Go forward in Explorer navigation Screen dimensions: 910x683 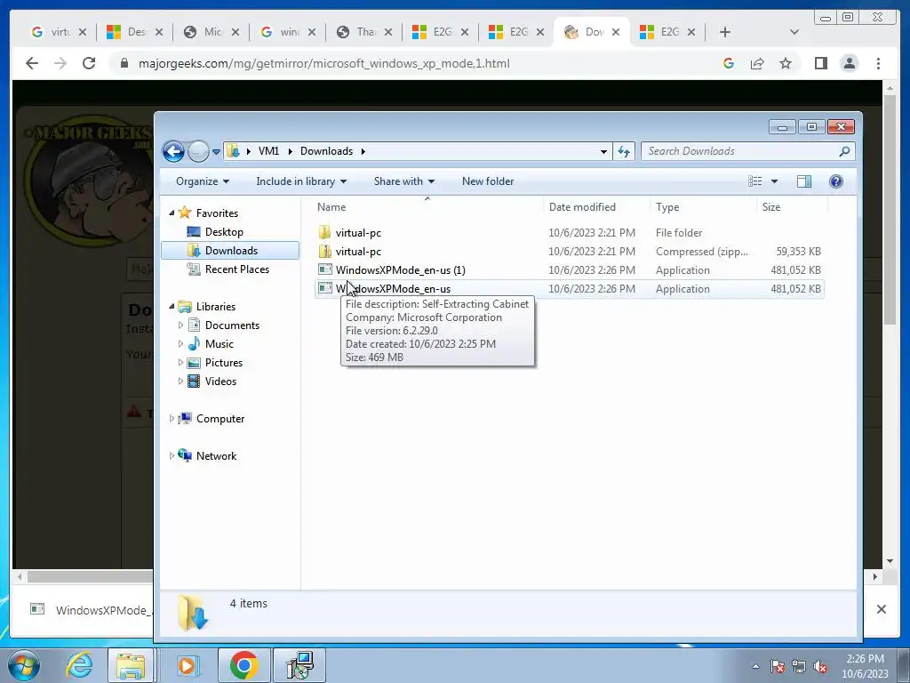click(x=198, y=151)
